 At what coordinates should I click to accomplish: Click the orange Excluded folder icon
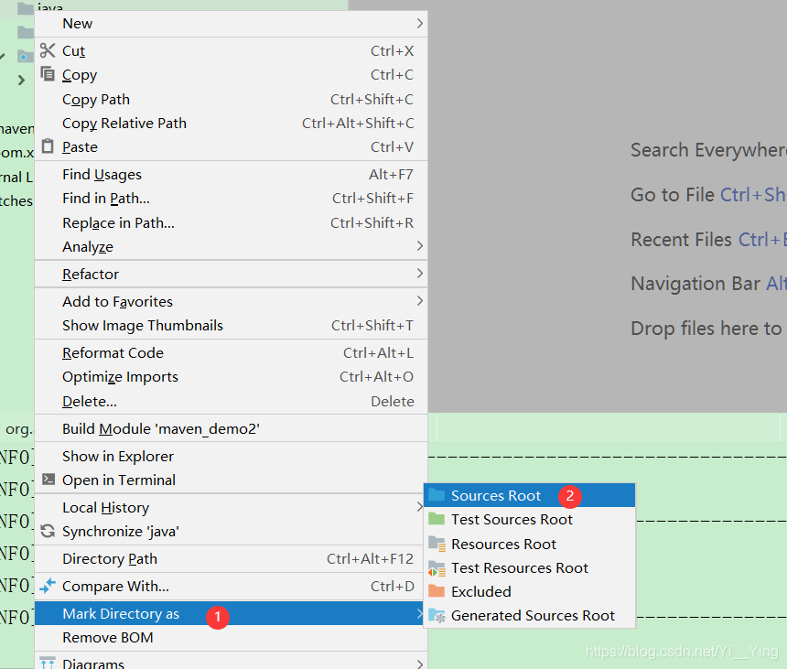437,590
